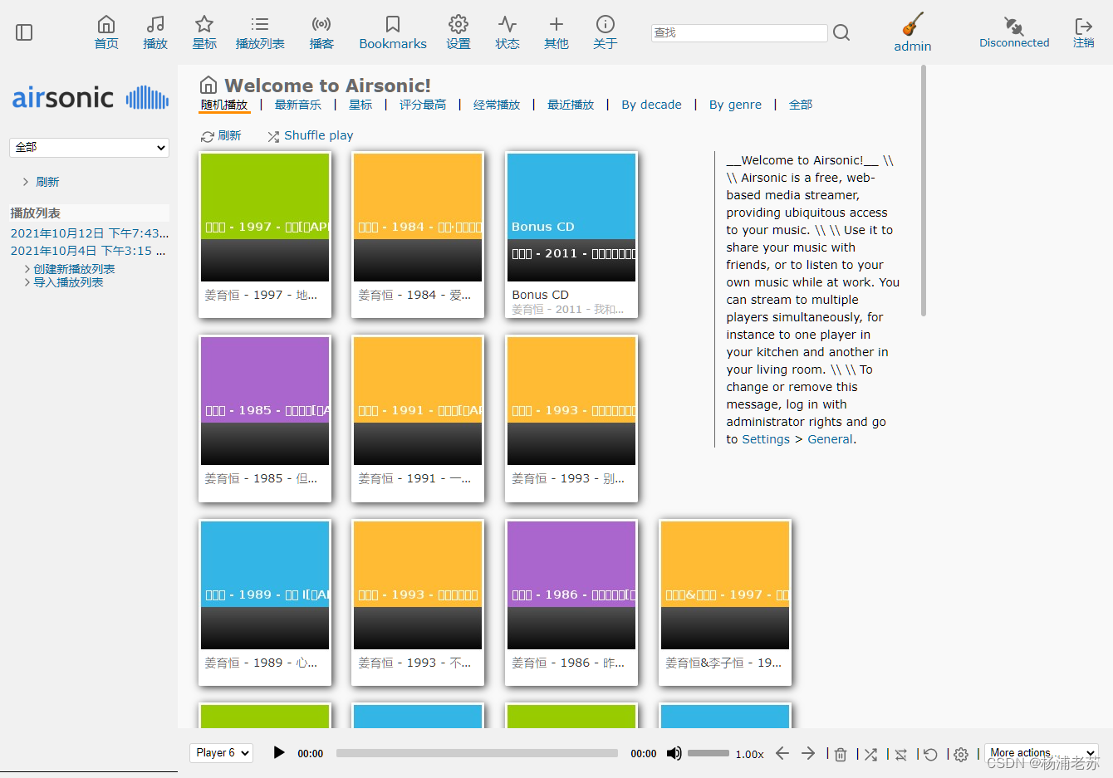Click 注销 logout icon
Screen dimensions: 1113x778
point(1083,26)
